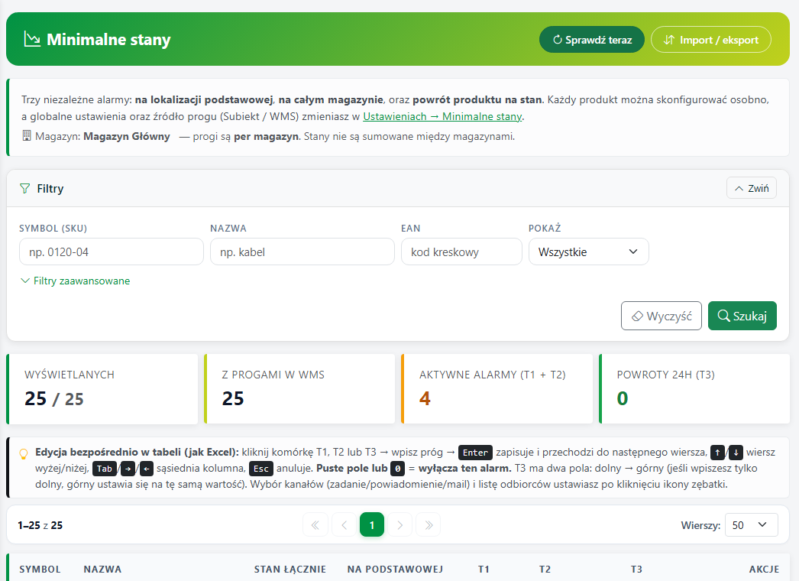The width and height of the screenshot is (799, 581).
Task: Click the Aktywne alarmy (T1 + T2) card
Action: coord(497,388)
